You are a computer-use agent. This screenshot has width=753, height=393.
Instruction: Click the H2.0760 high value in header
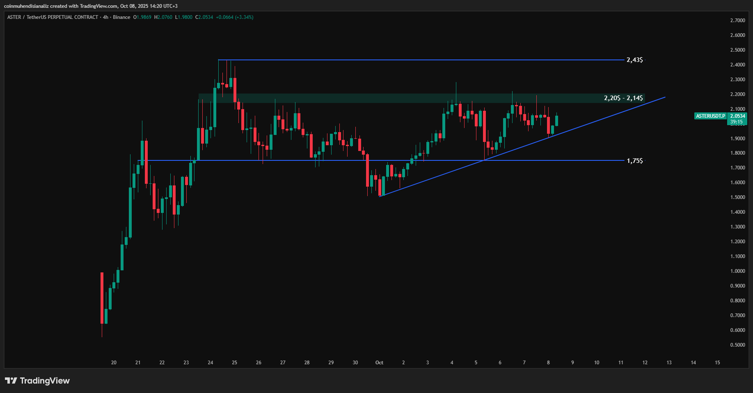[x=163, y=17]
